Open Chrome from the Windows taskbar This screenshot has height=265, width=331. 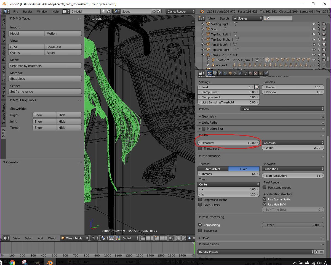[12, 263]
